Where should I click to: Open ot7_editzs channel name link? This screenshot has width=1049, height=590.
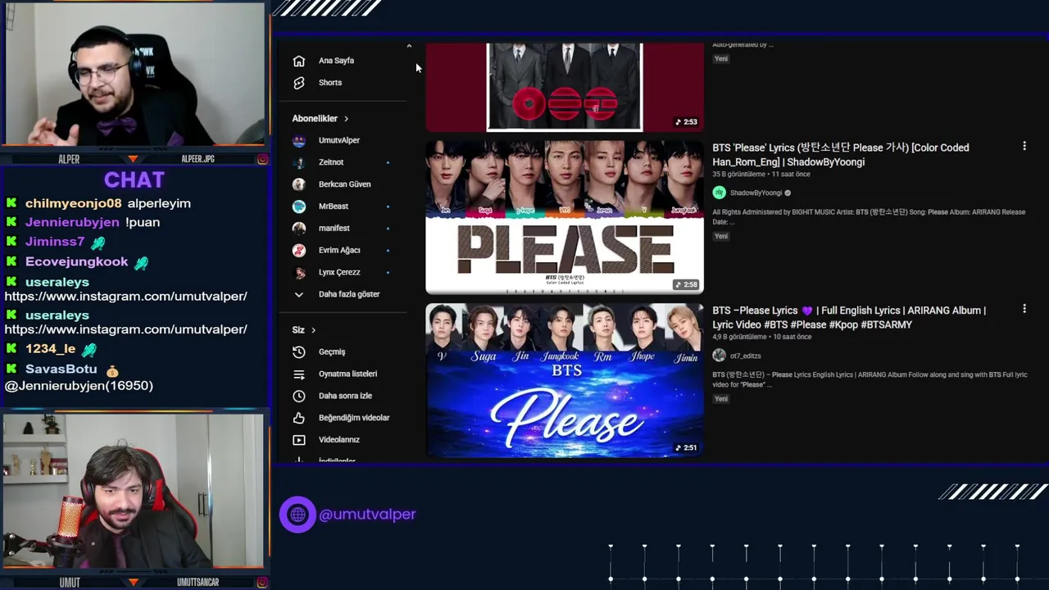coord(746,356)
